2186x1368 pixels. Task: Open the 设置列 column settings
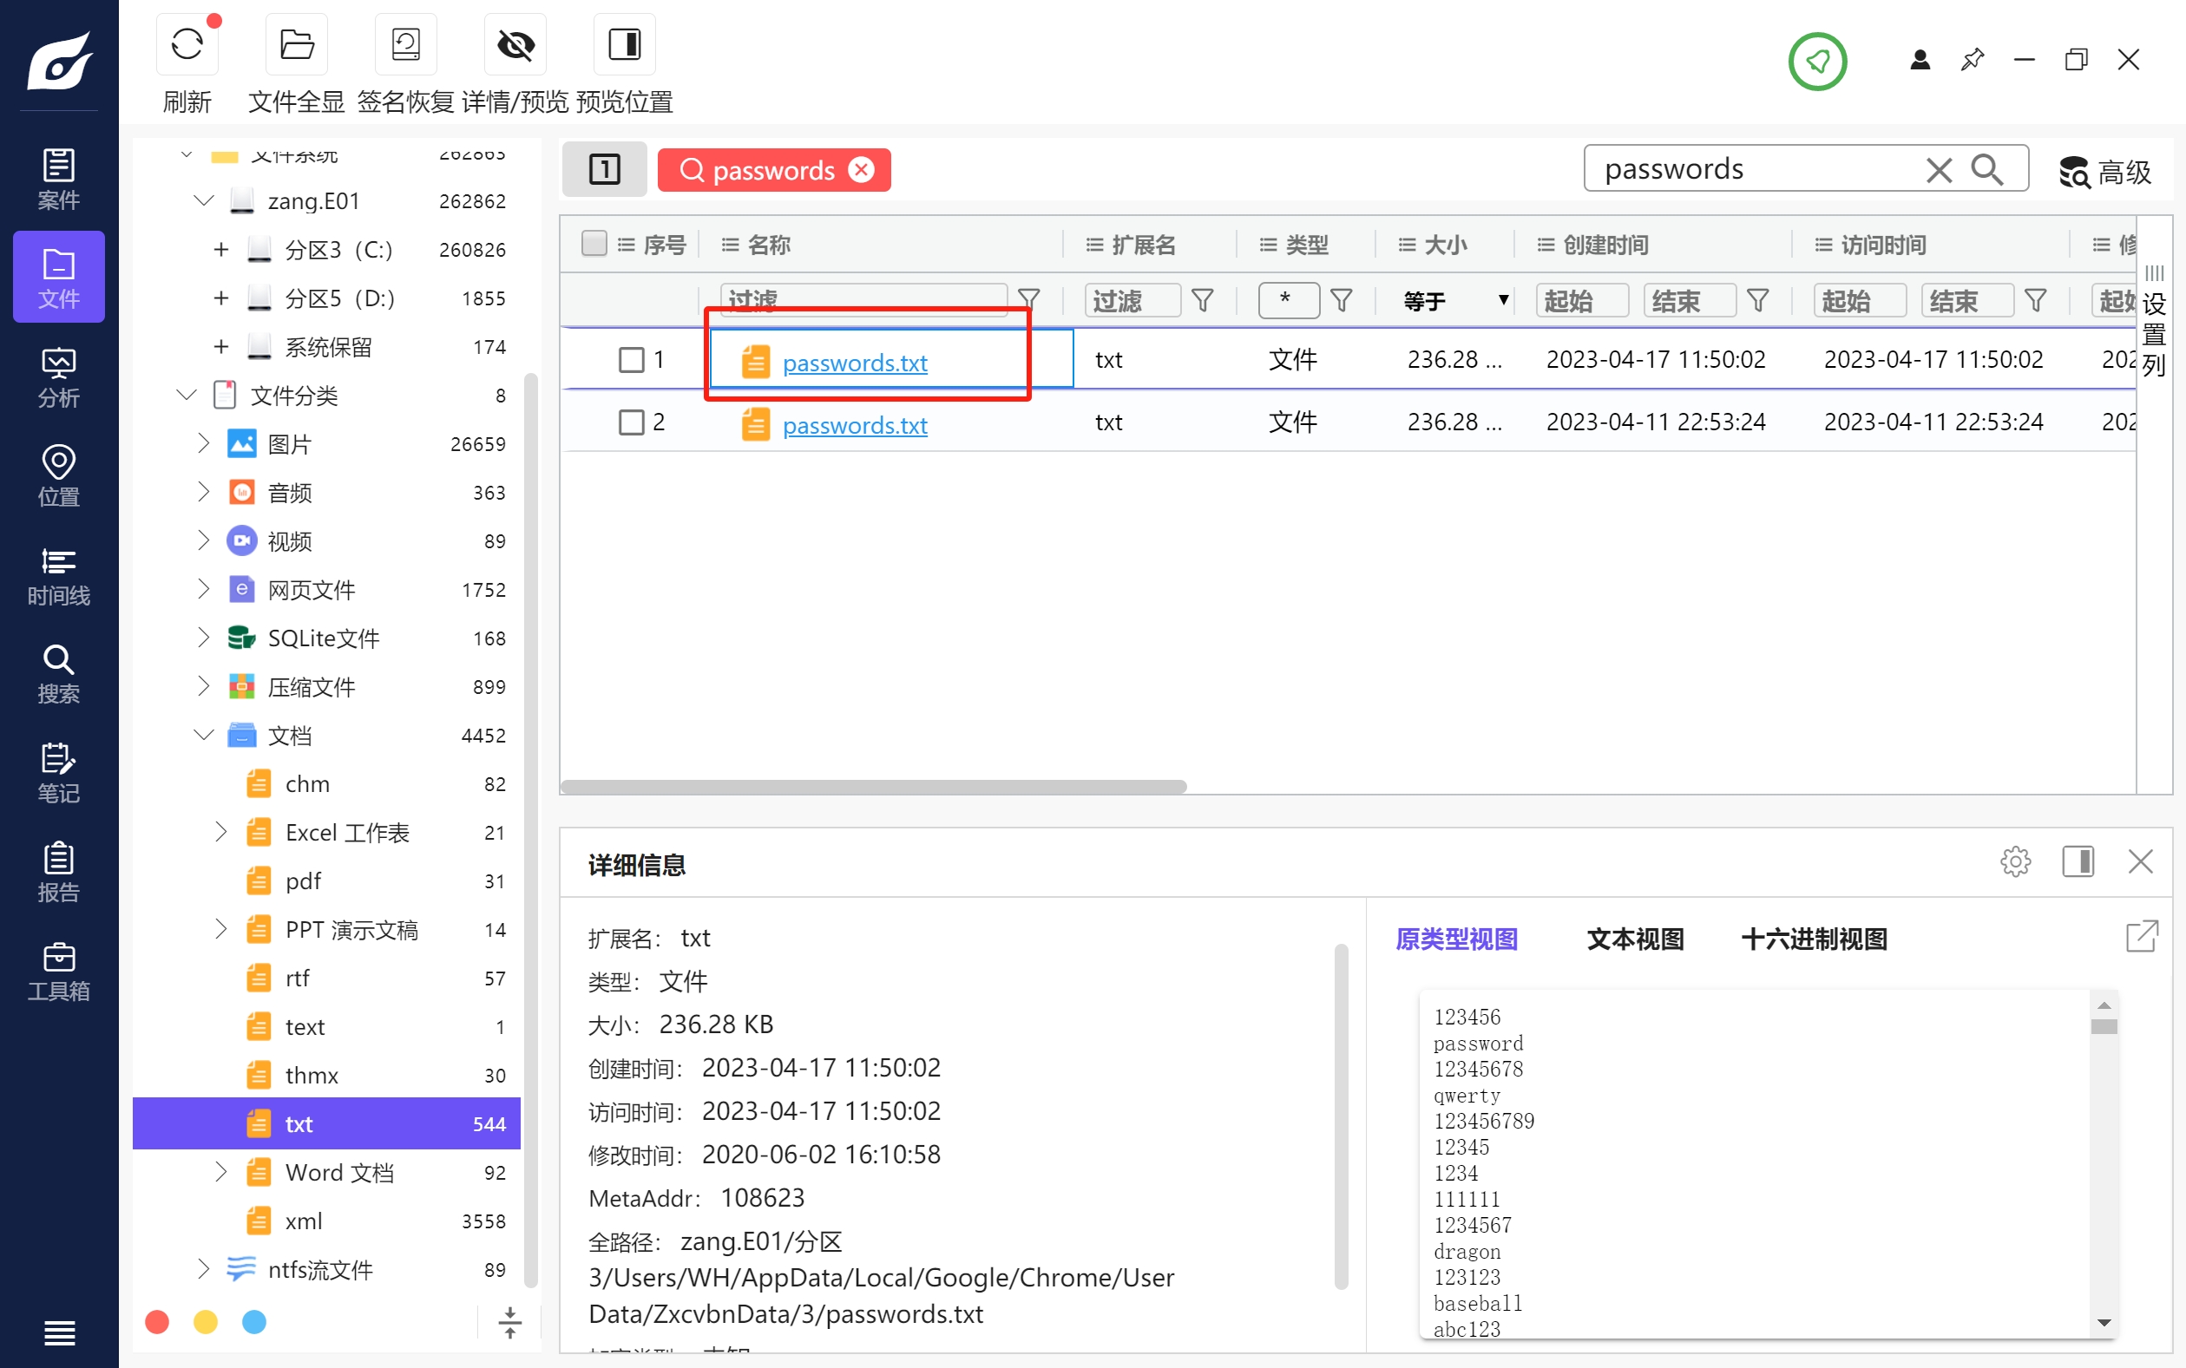point(2153,323)
